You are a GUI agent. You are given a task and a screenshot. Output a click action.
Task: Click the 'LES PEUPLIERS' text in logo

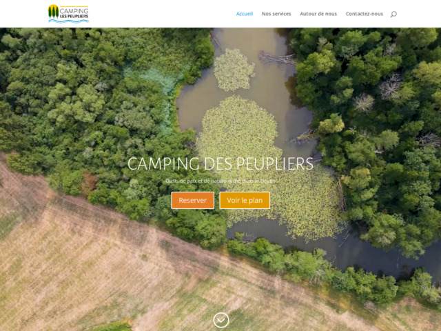tap(74, 17)
